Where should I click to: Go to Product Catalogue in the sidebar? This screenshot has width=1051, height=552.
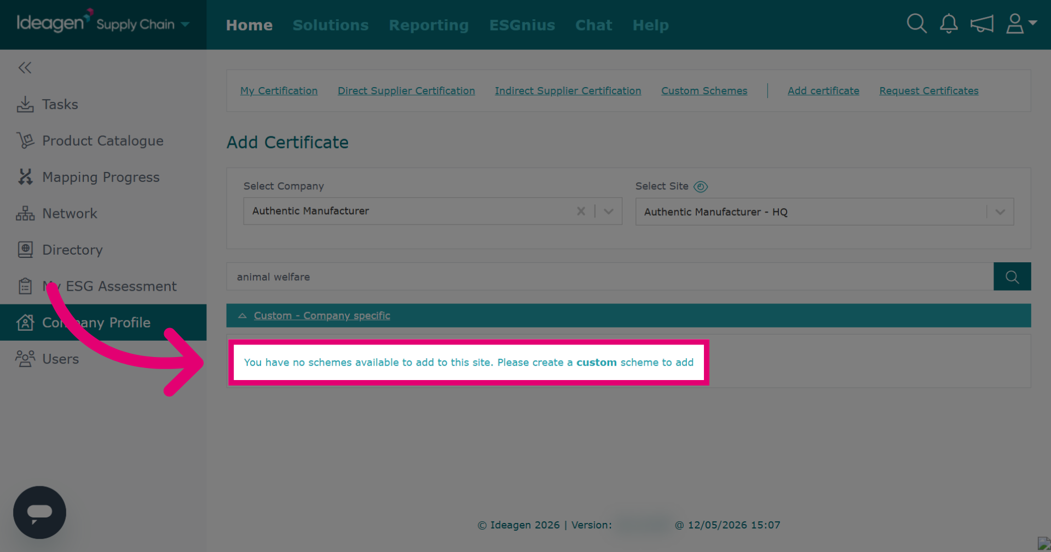point(103,141)
